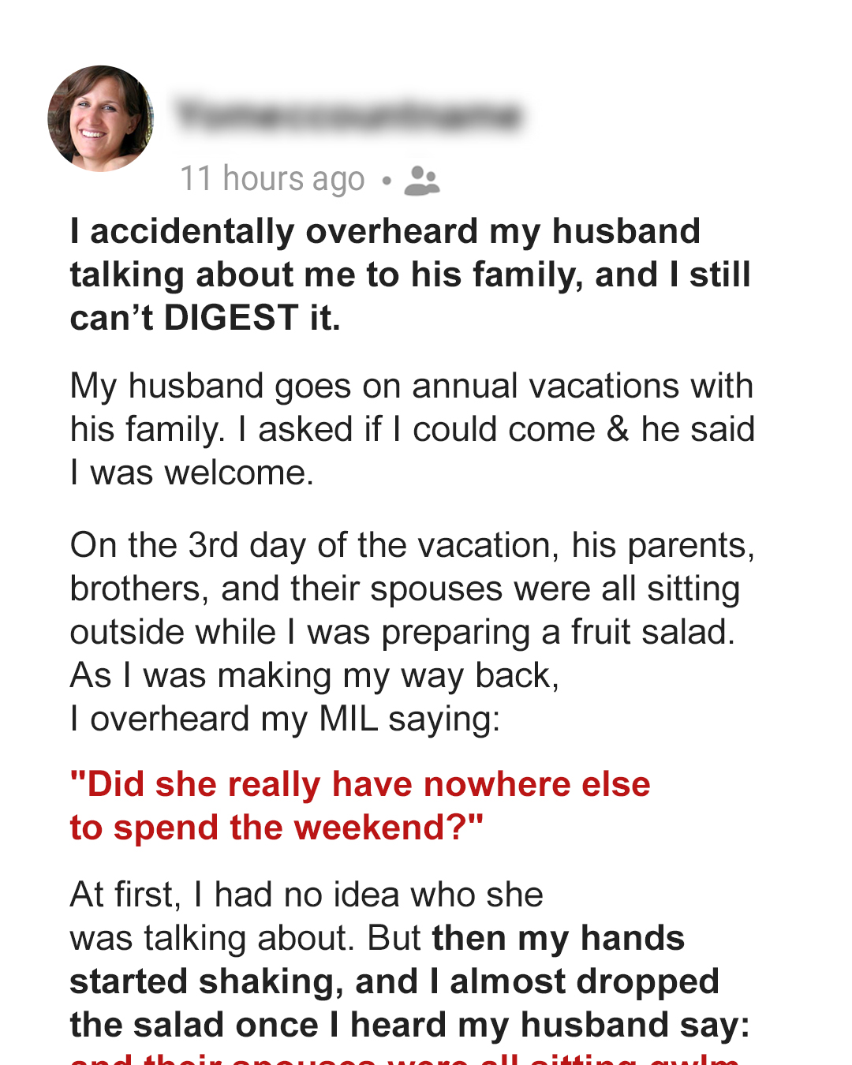Click the bold headline about overhearing husband

(x=385, y=232)
